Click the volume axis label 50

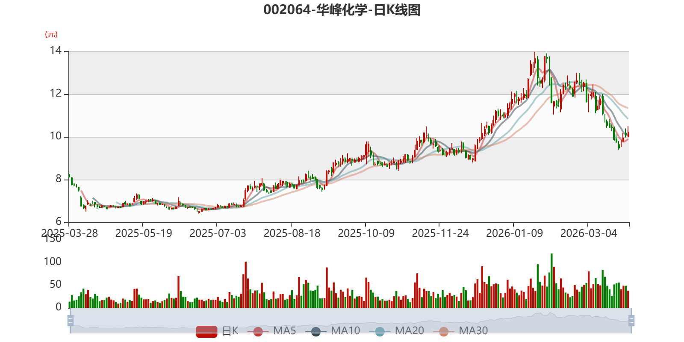click(x=56, y=284)
